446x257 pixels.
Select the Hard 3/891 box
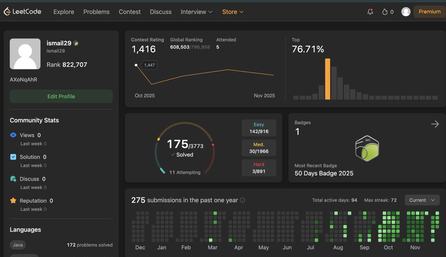pos(259,168)
